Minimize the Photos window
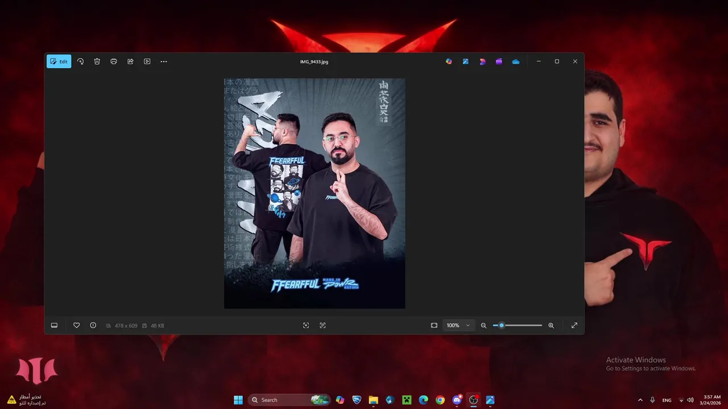This screenshot has width=728, height=409. 539,61
